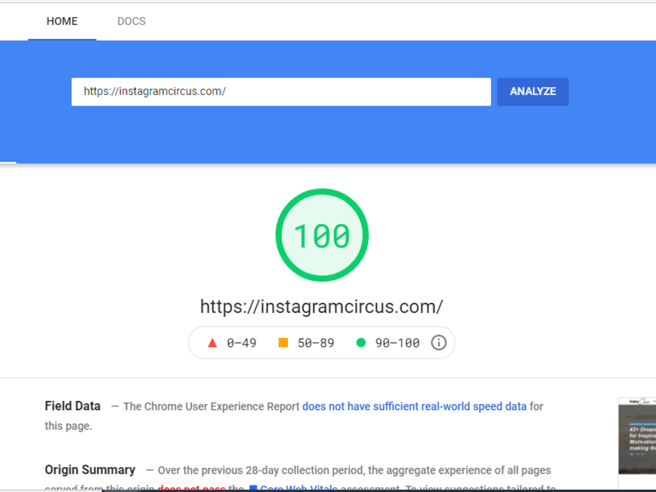The height and width of the screenshot is (492, 656).
Task: Click the Origin Summary heading
Action: [90, 470]
